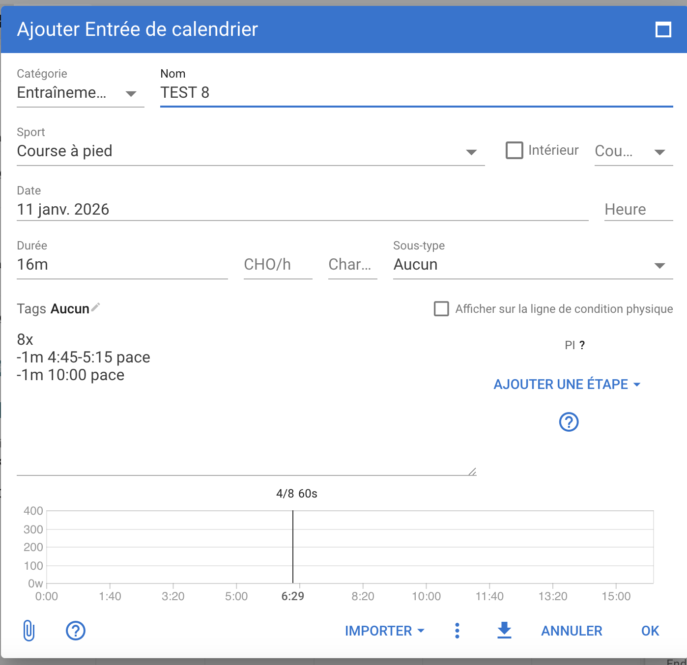687x665 pixels.
Task: Click the three-dot more options icon
Action: [457, 631]
